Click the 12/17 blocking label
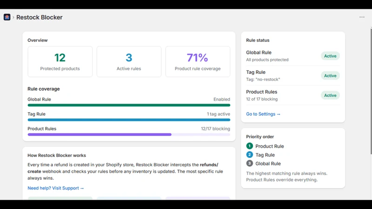Image resolution: width=372 pixels, height=209 pixels. click(215, 129)
